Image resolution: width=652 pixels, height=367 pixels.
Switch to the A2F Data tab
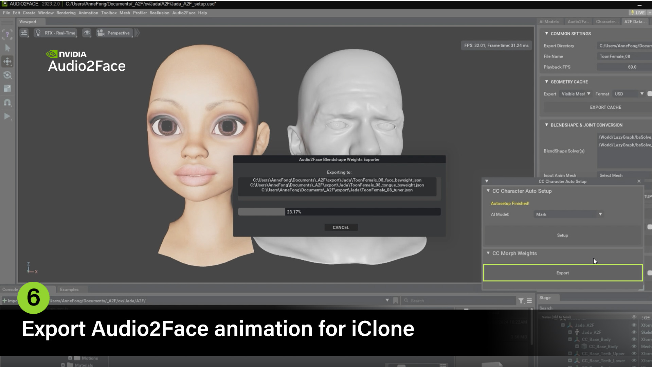pos(635,21)
